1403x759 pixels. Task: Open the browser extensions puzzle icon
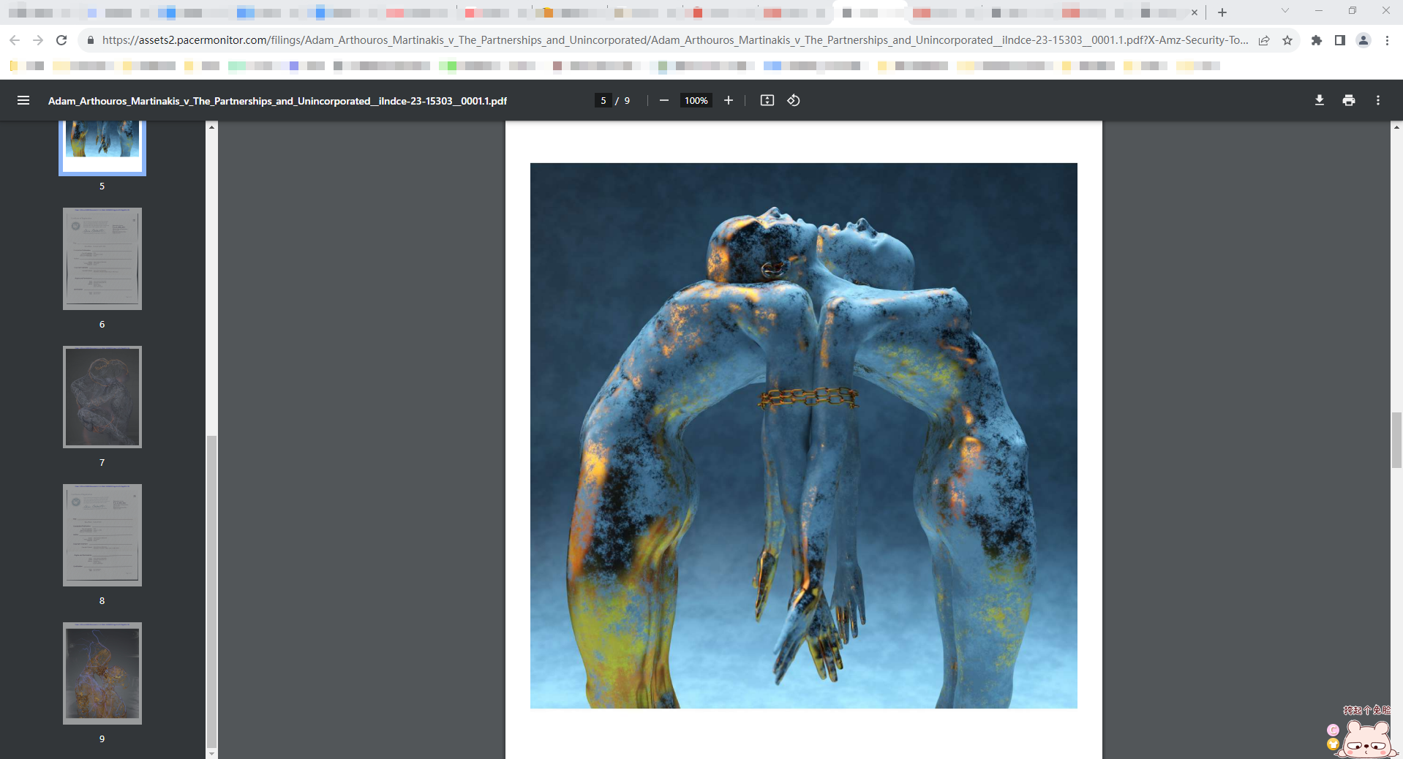[x=1316, y=40]
